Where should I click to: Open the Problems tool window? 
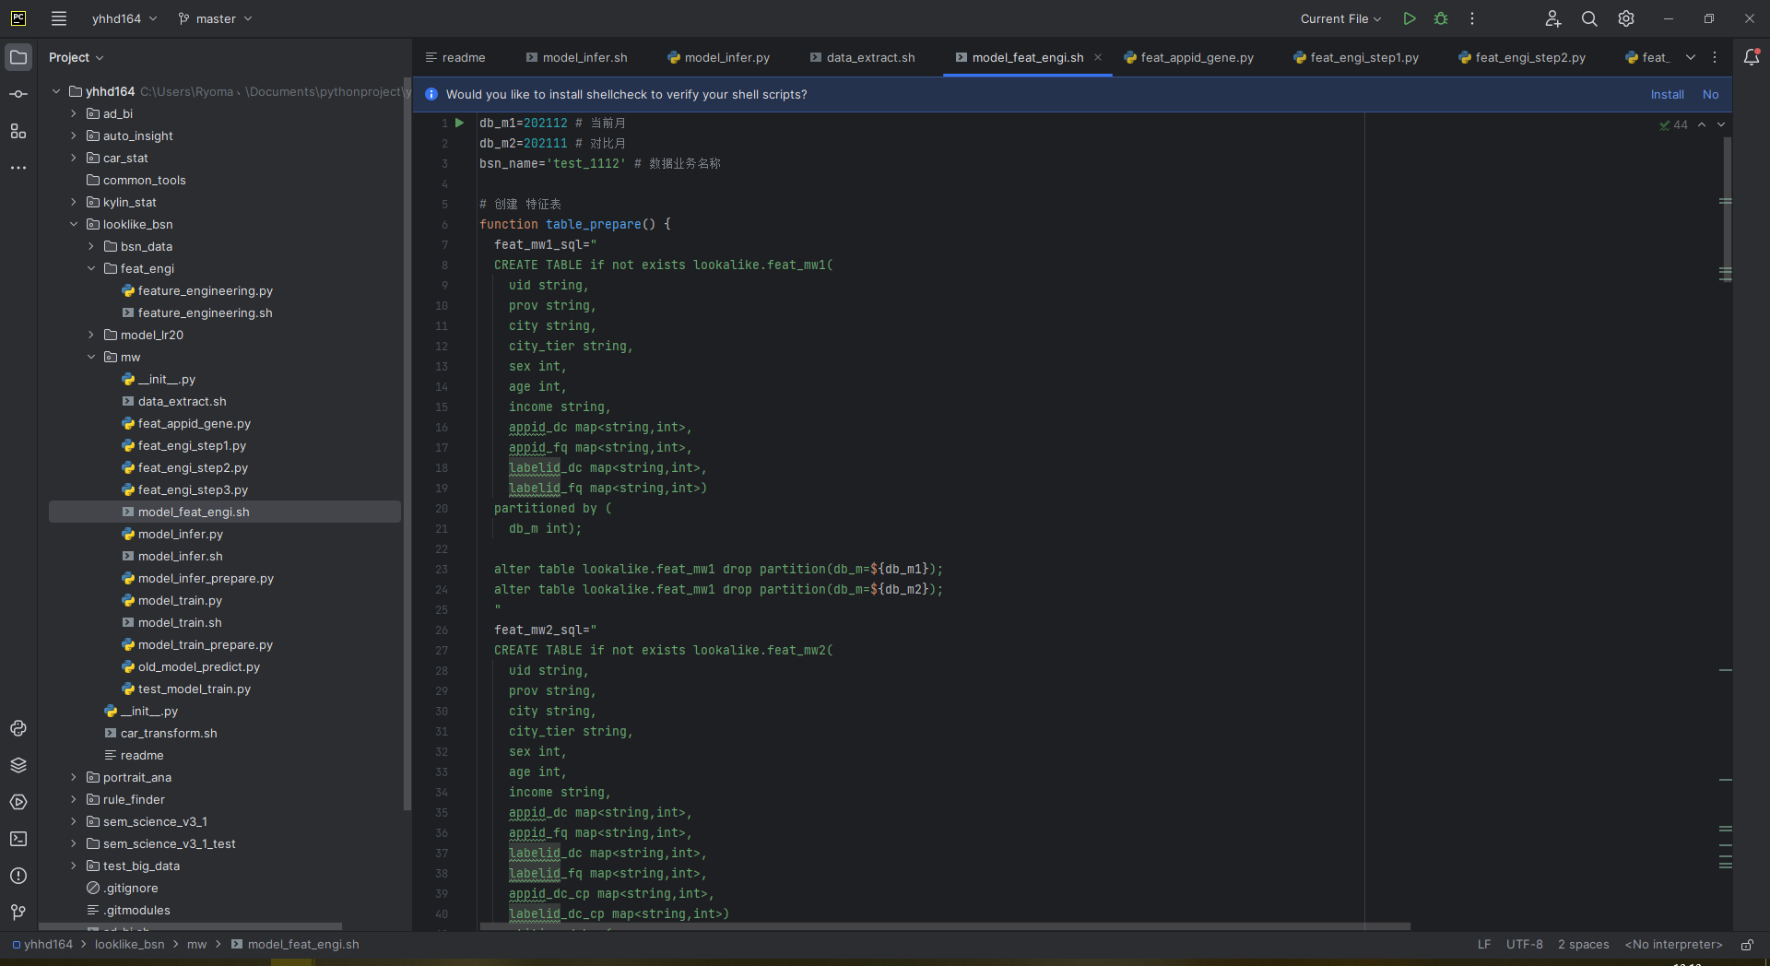tap(18, 876)
